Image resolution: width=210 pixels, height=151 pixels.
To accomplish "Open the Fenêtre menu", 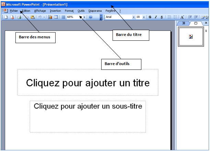I will (110, 11).
